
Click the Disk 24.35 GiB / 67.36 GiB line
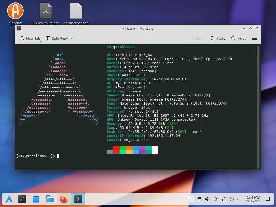tap(154, 132)
